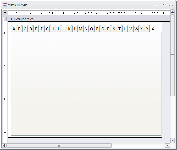Click the form selector square by the ruler
Viewport: 177px width, 150px height.
pos(5,13)
